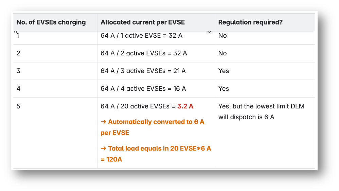Select row number 4 cell
Image resolution: width=339 pixels, height=191 pixels.
pos(55,89)
